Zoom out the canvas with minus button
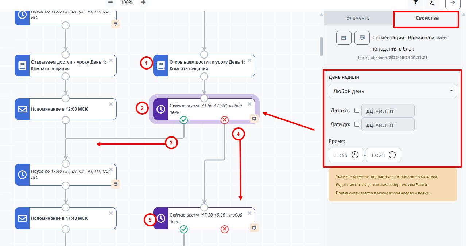The image size is (466, 246). pyautogui.click(x=110, y=3)
